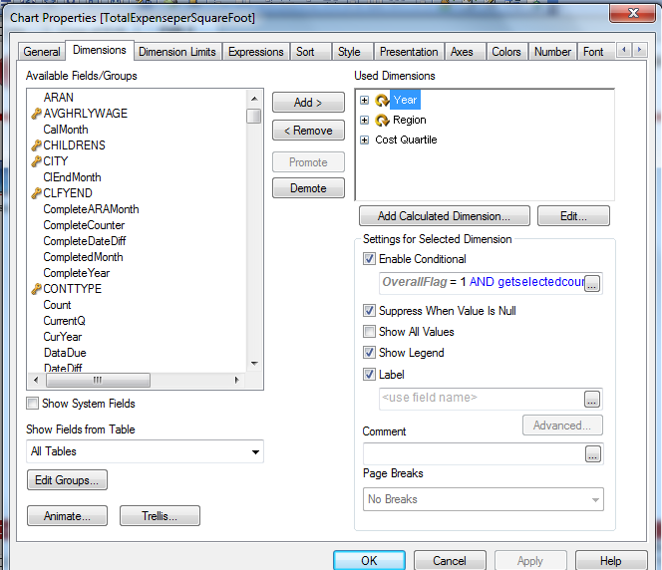Viewport: 662px width, 570px height.
Task: Open the Presentation tab
Action: [x=409, y=52]
